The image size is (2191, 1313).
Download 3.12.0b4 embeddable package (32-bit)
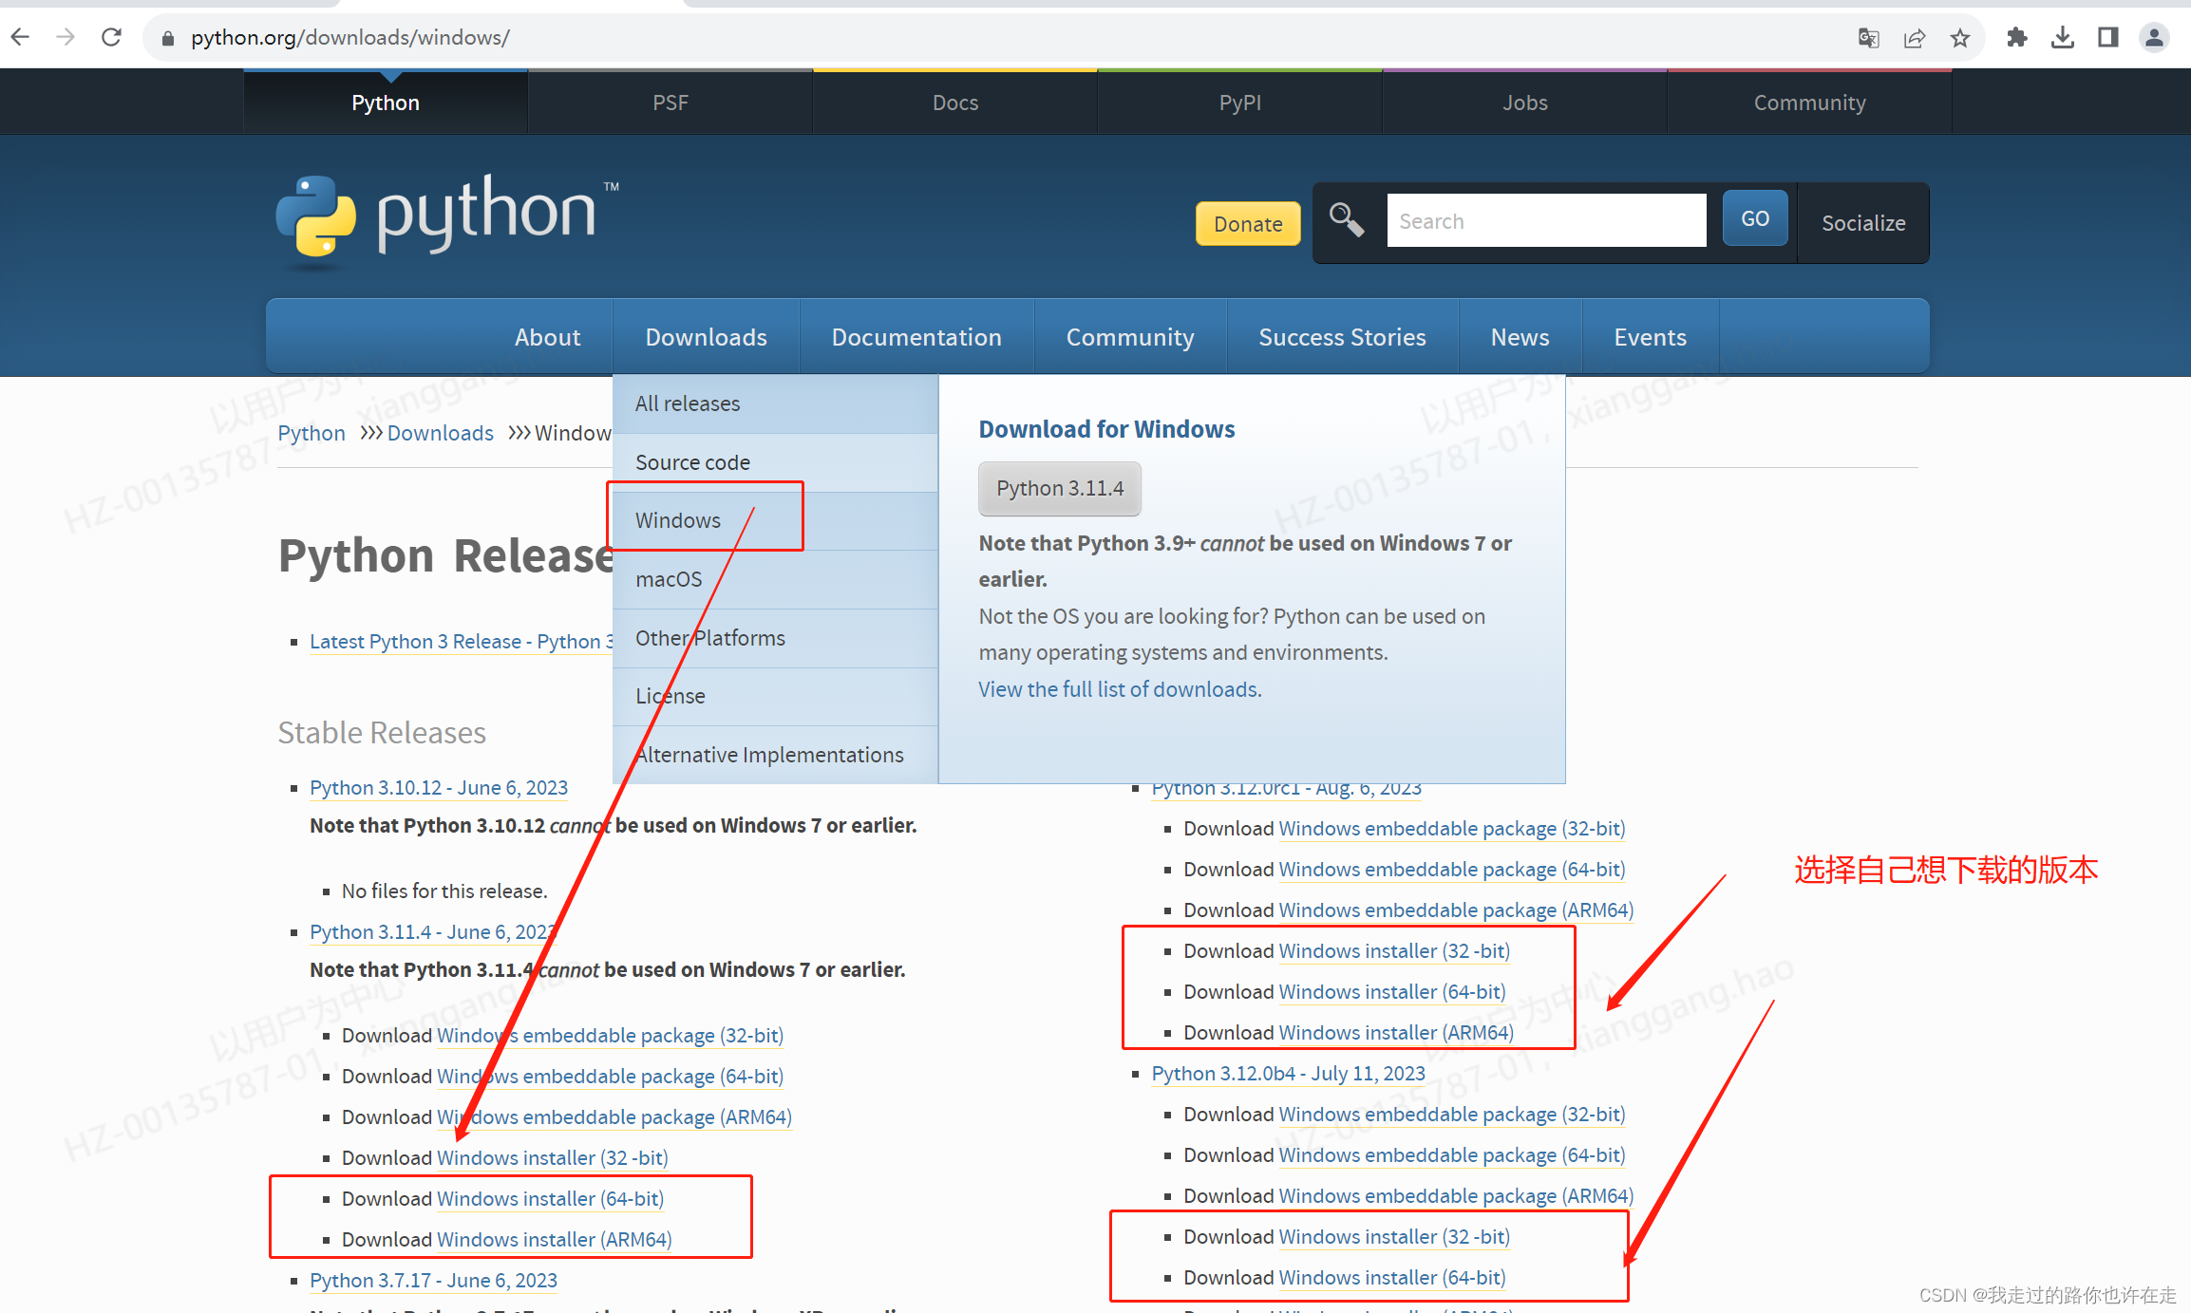(1452, 1115)
